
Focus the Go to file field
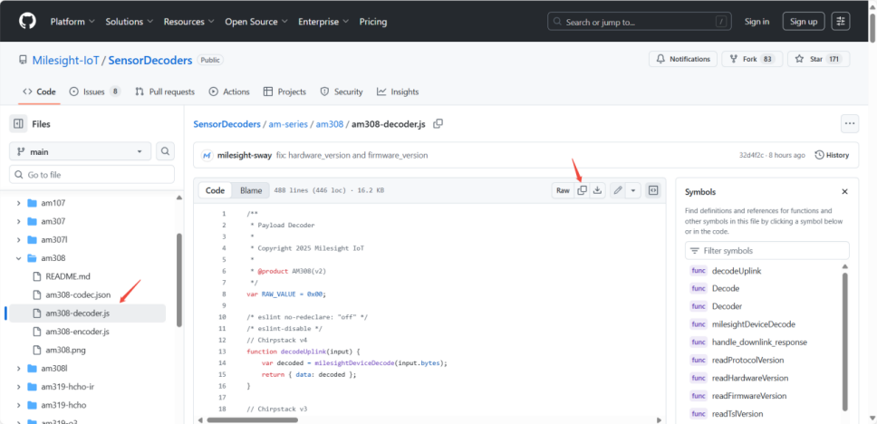click(x=92, y=175)
